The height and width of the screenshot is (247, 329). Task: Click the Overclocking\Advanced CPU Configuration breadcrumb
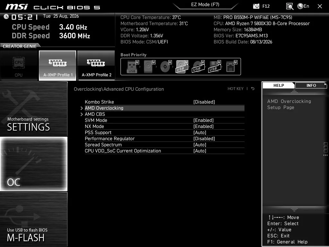(119, 89)
